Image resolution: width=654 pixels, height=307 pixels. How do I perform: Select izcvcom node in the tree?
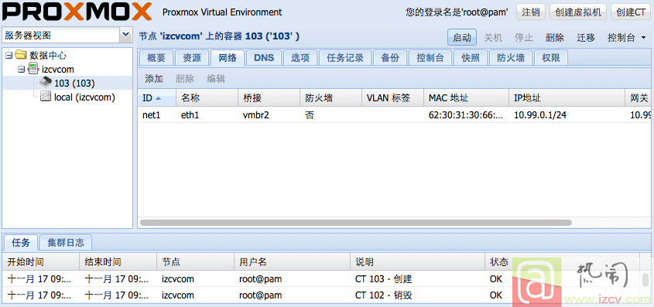pos(58,69)
